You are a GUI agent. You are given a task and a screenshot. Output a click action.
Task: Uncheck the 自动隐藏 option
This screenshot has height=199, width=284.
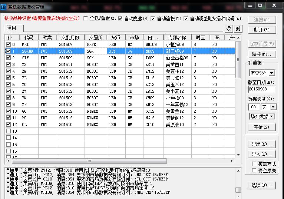tap(120, 19)
